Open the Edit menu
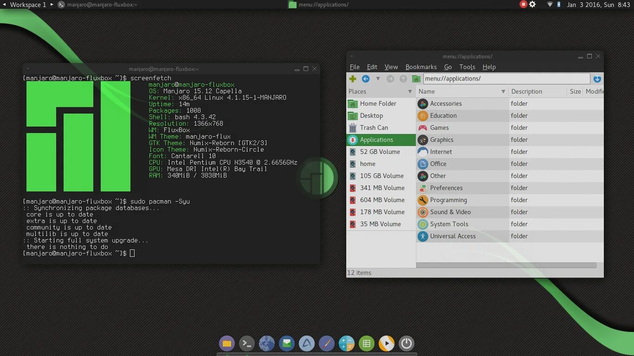Image resolution: width=634 pixels, height=356 pixels. [x=372, y=67]
